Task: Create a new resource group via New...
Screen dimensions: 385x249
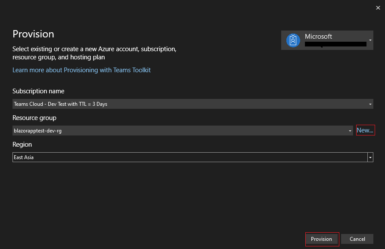Action: (x=365, y=130)
